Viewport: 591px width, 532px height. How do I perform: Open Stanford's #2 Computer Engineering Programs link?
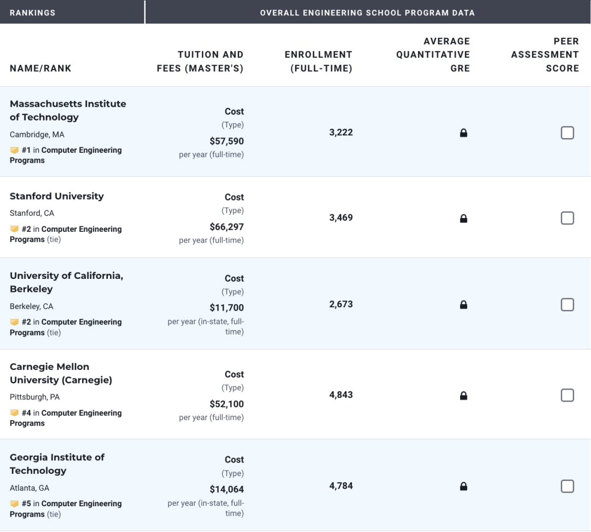66,234
